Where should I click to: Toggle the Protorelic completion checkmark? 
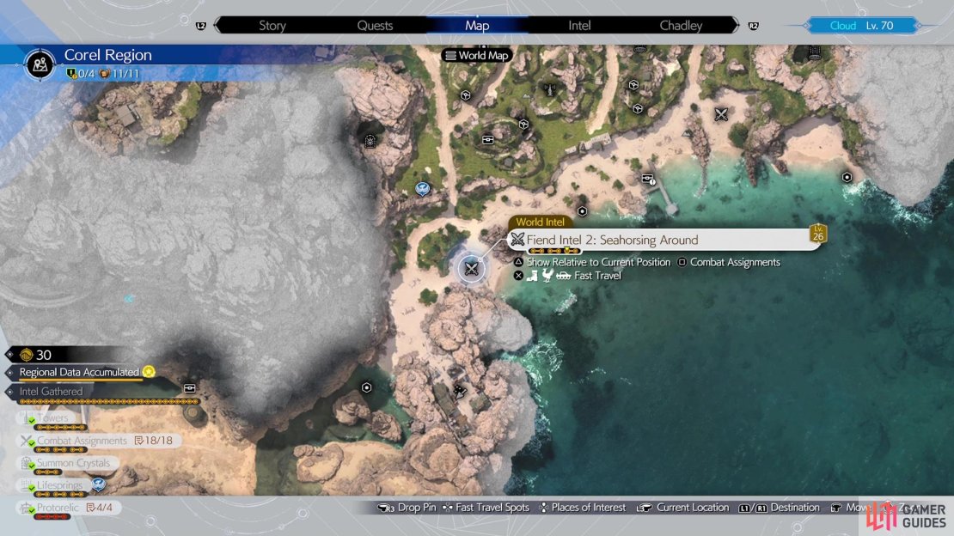tap(30, 510)
